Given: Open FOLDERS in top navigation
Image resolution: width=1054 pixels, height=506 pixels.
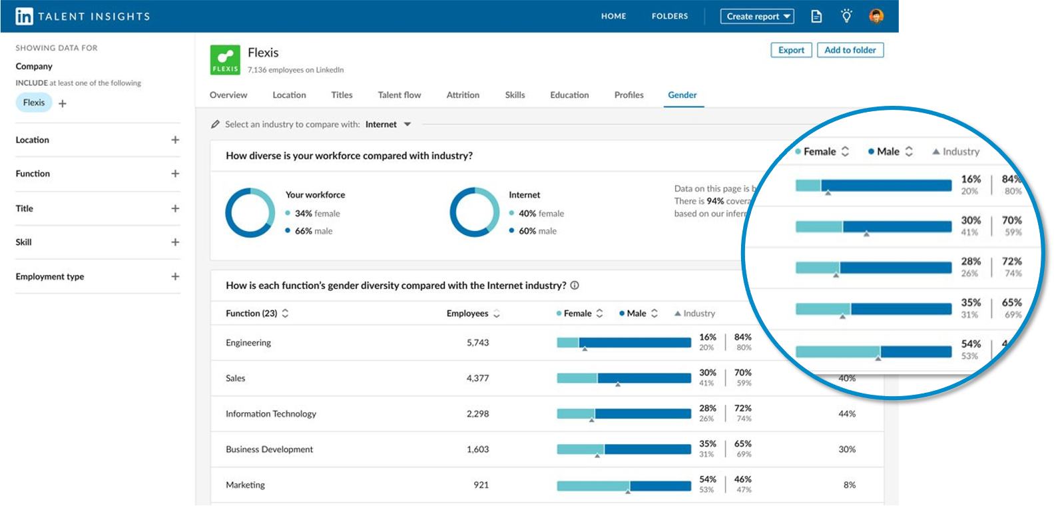Looking at the screenshot, I should [670, 16].
